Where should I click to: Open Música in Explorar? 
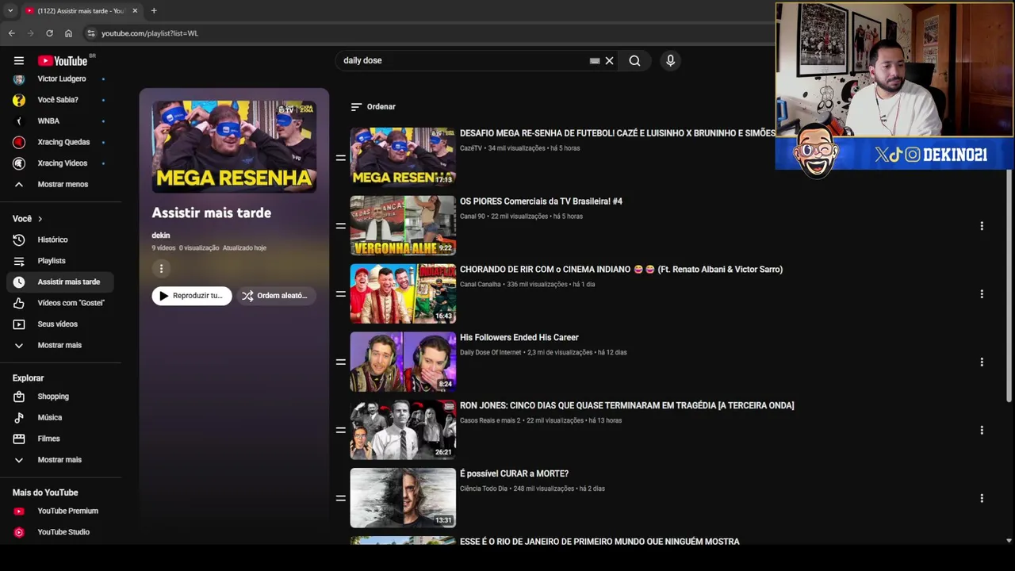pyautogui.click(x=59, y=417)
